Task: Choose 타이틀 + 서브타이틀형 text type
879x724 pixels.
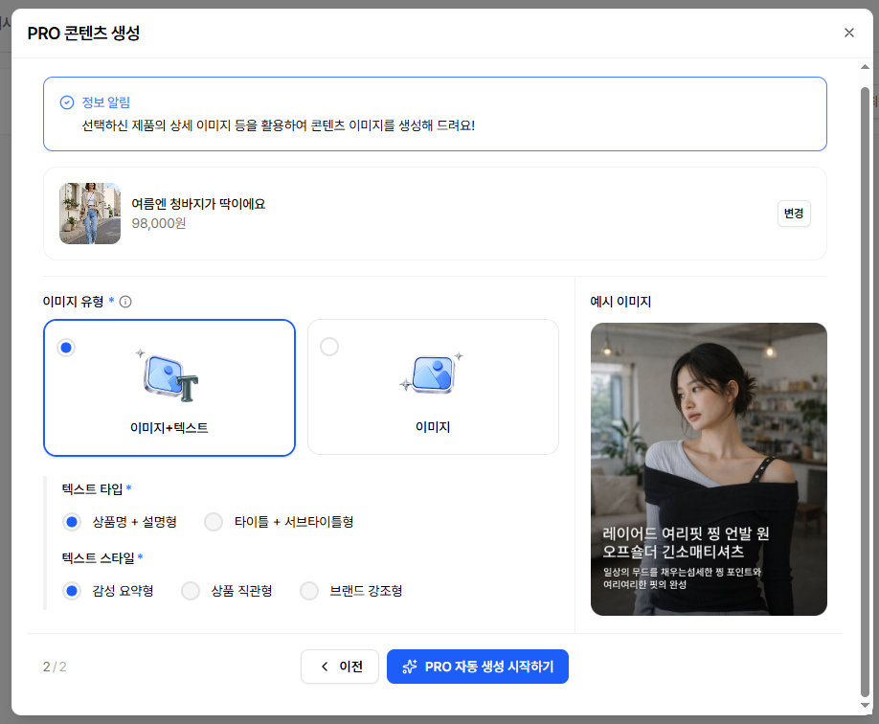Action: click(x=214, y=522)
